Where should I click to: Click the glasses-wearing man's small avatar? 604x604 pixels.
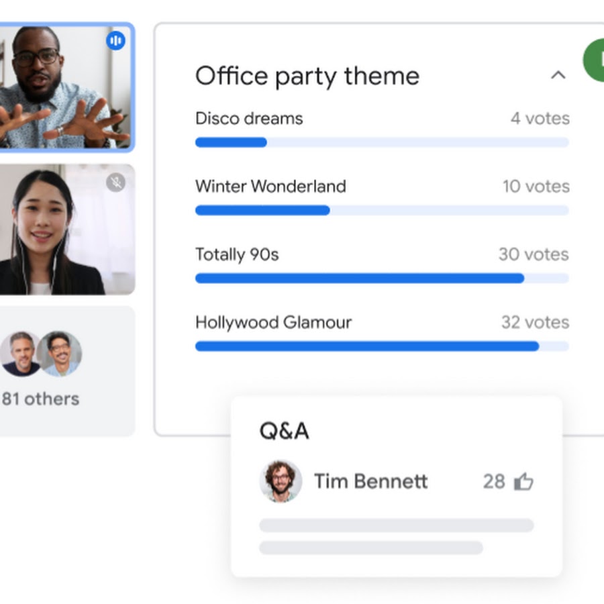point(59,354)
